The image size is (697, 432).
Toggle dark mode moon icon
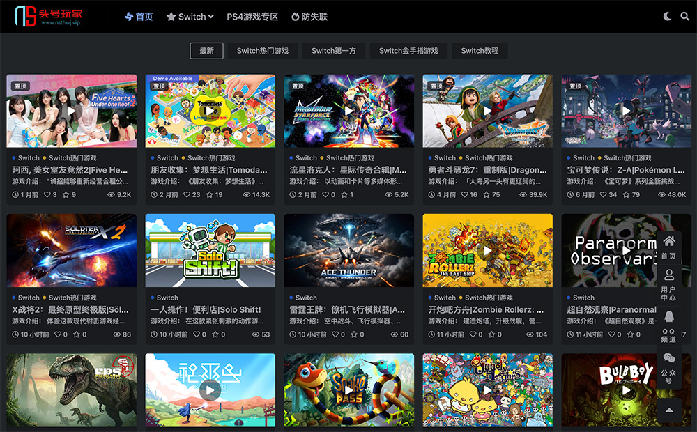tap(667, 17)
